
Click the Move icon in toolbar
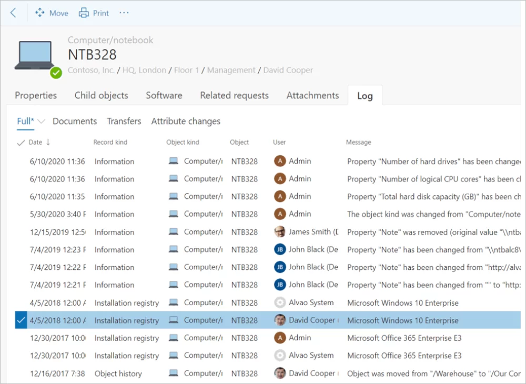pyautogui.click(x=40, y=13)
